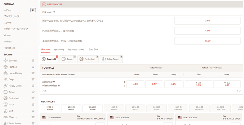Click the Baseball icon in Sports list
This screenshot has height=125, width=244.
click(6, 61)
